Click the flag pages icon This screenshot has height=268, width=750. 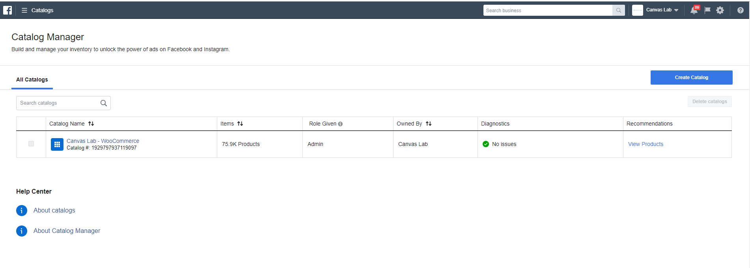[x=707, y=10]
